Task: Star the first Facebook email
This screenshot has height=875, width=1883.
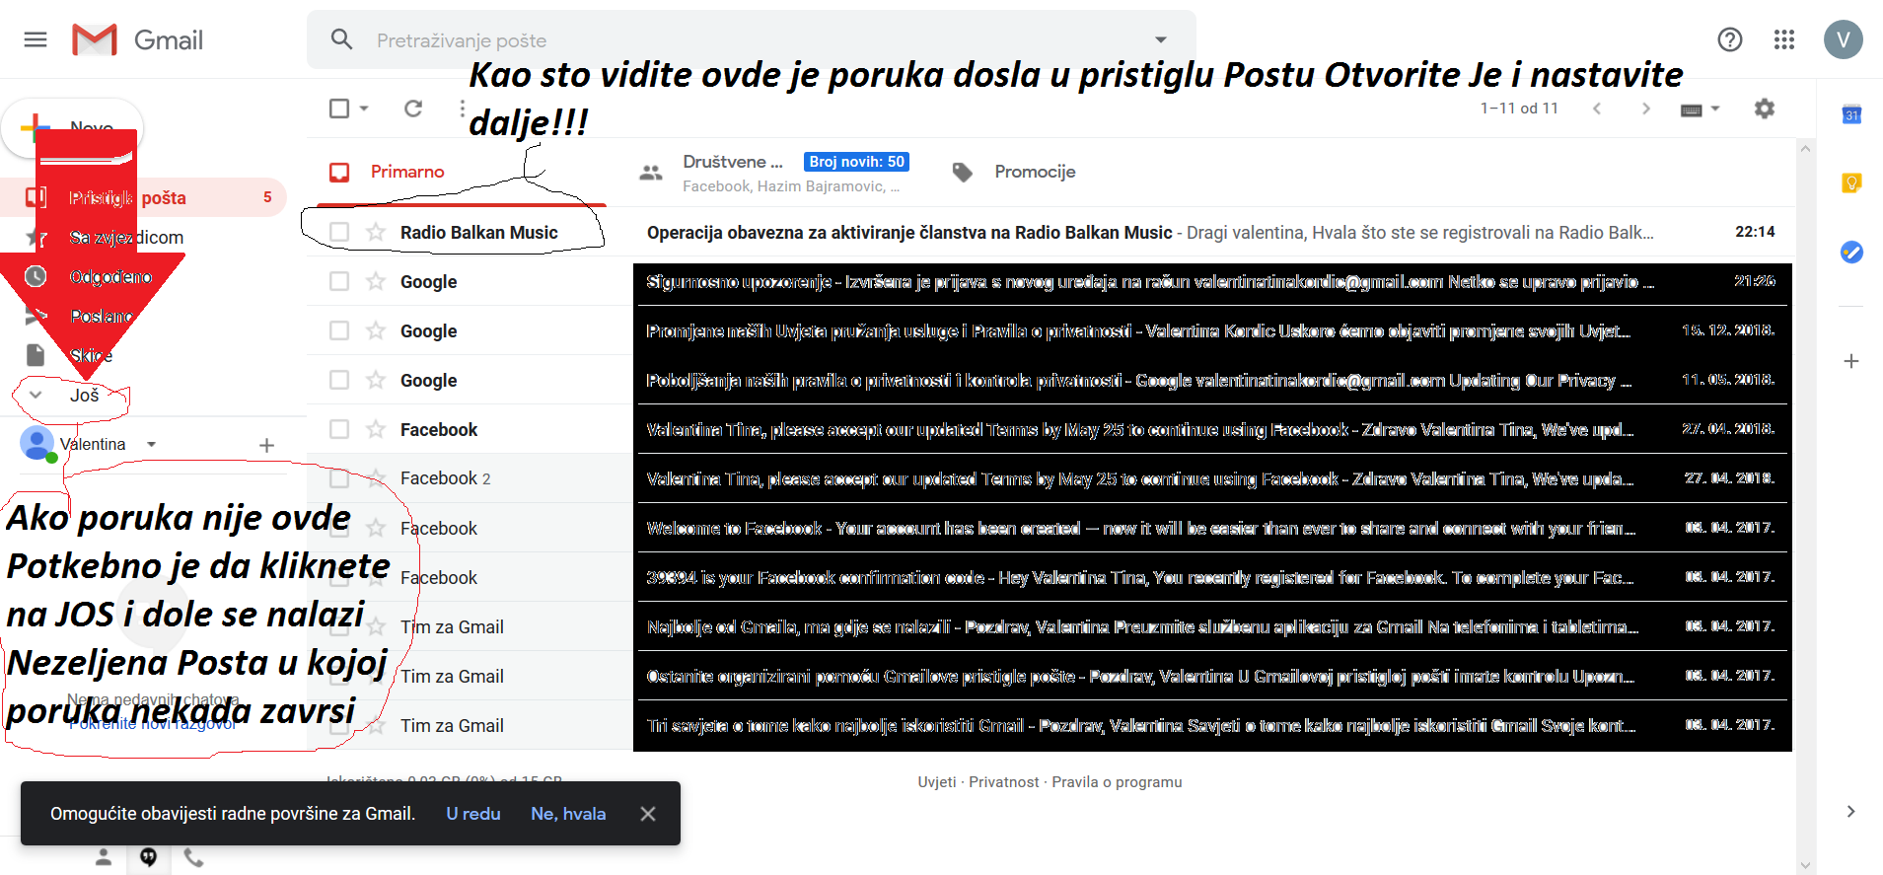Action: [x=376, y=429]
